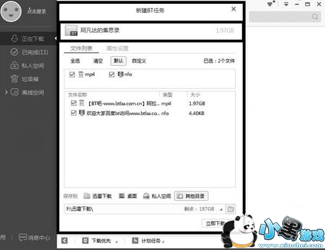The width and height of the screenshot is (325, 250).
Task: Switch to the 文件列表 tab
Action: tap(81, 49)
